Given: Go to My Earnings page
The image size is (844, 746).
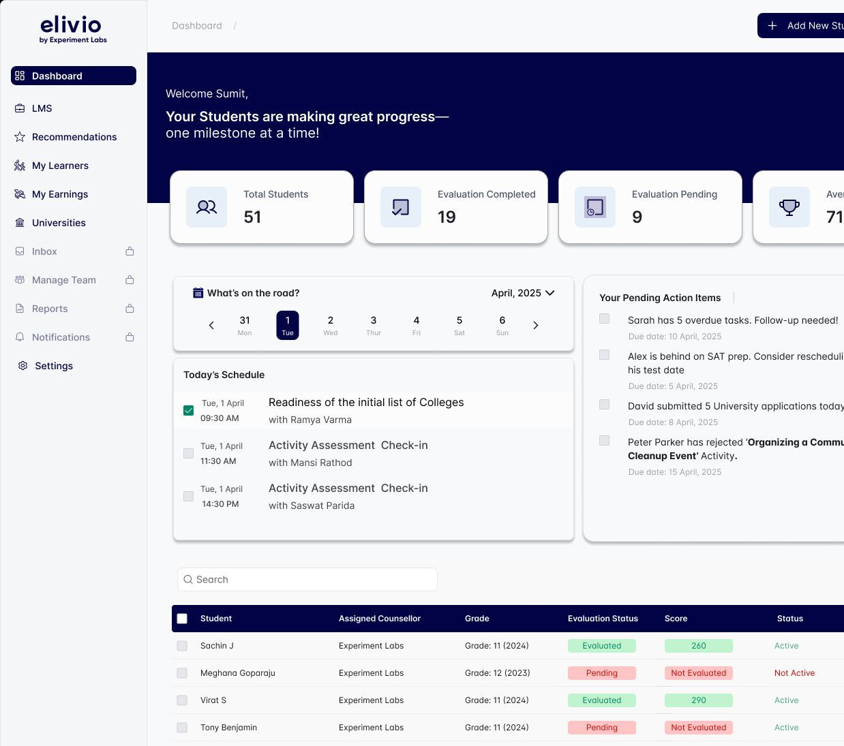Looking at the screenshot, I should [60, 194].
